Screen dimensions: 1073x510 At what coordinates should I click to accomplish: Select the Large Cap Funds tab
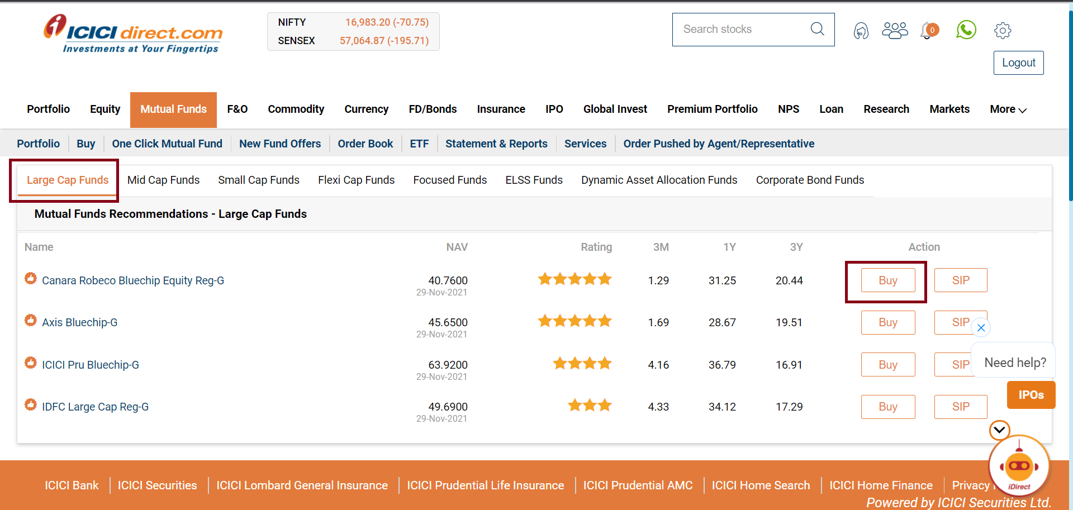68,180
